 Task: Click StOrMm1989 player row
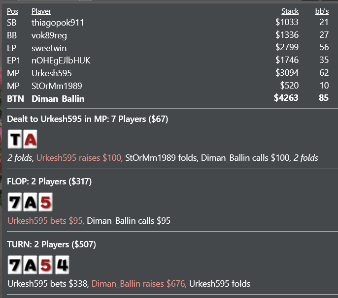(x=168, y=86)
